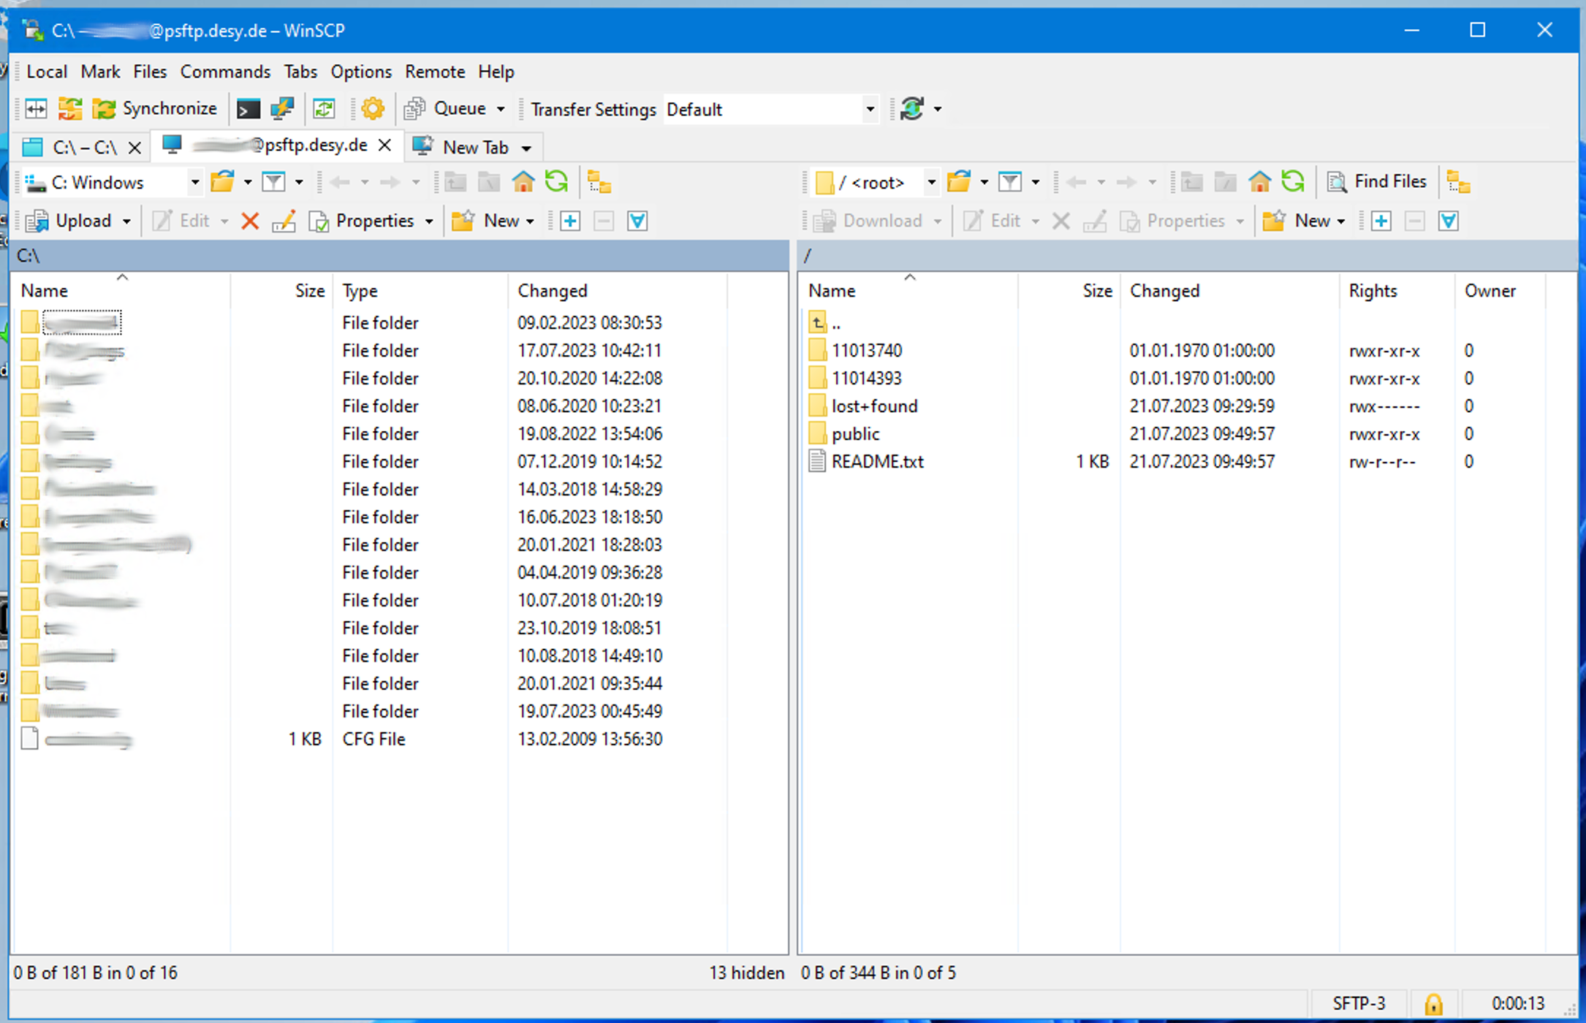
Task: Click the local Delete red X
Action: point(250,221)
